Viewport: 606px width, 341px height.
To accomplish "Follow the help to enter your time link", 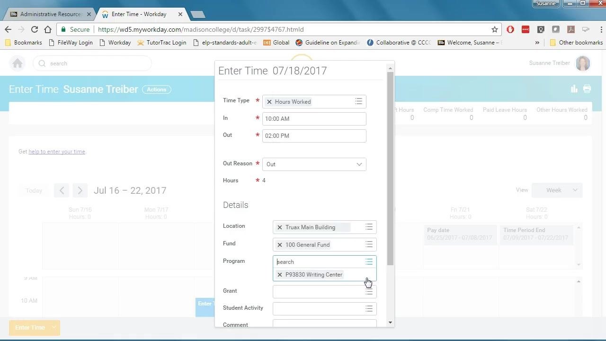I will [57, 152].
